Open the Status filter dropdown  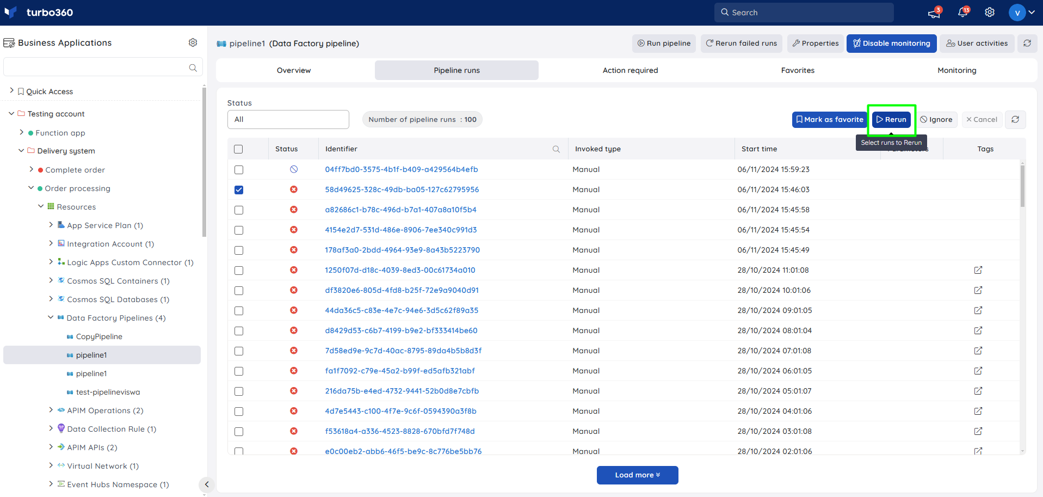click(288, 120)
